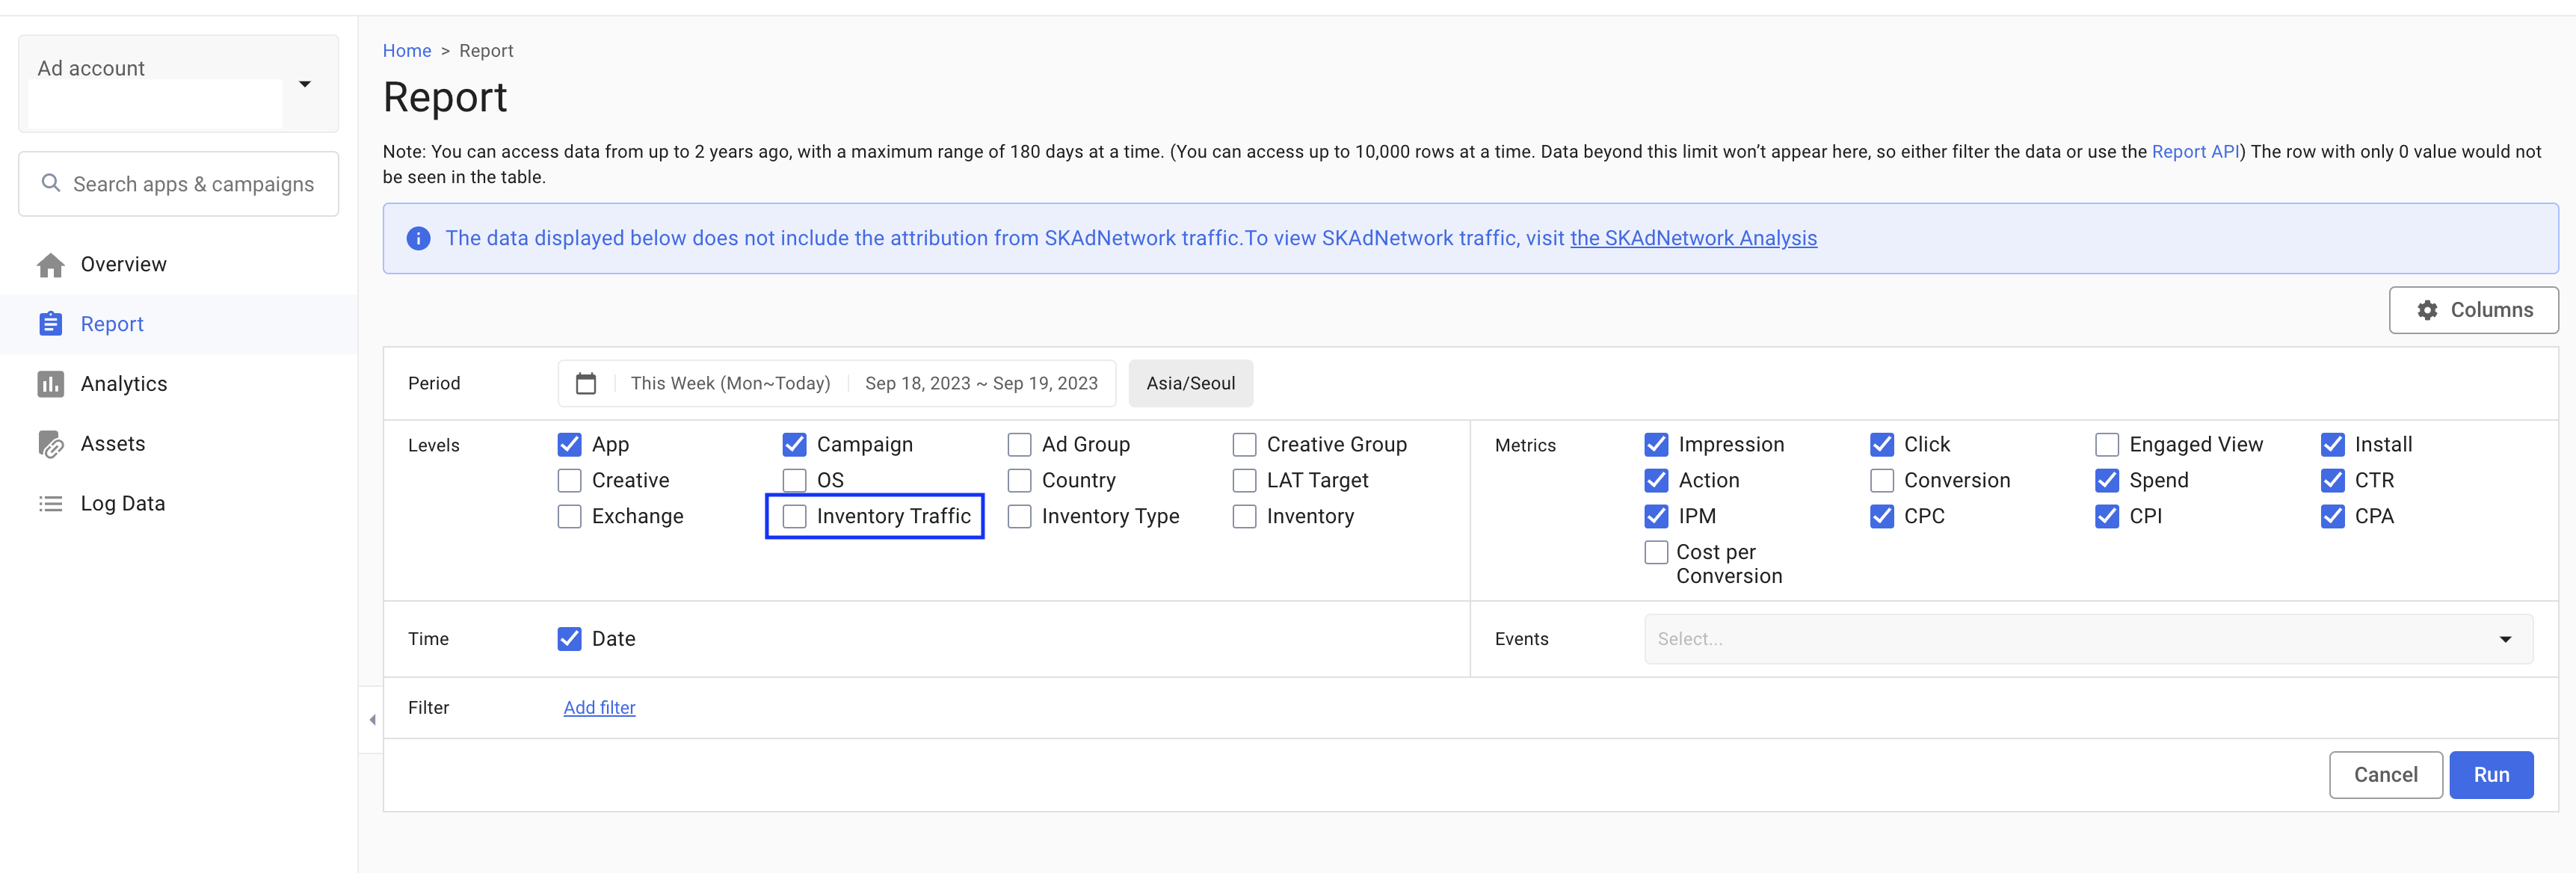The image size is (2576, 873).
Task: Click the Add filter link
Action: coord(599,708)
